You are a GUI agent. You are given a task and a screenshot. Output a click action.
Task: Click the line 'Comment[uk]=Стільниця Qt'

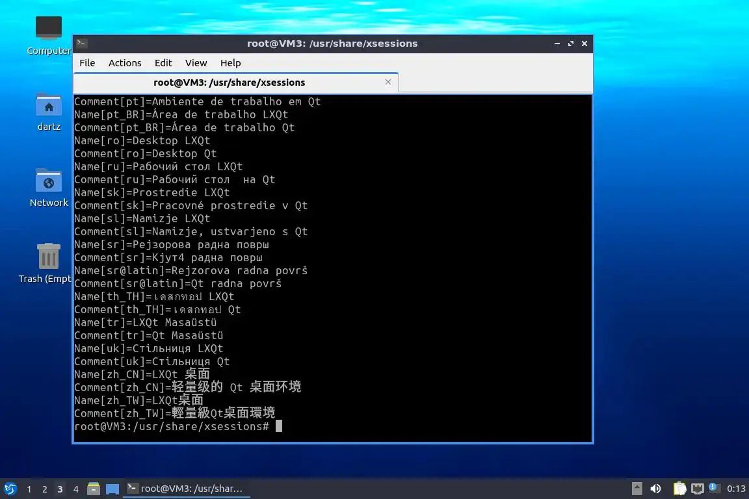tap(152, 361)
